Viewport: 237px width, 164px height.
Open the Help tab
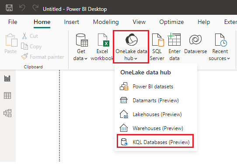[x=204, y=22]
